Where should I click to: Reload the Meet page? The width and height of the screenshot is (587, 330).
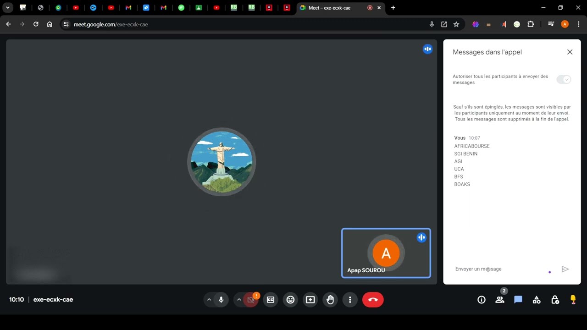tap(36, 24)
